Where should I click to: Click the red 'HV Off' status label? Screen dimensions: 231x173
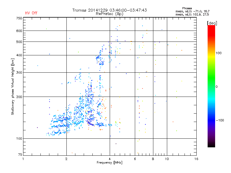tap(31, 13)
